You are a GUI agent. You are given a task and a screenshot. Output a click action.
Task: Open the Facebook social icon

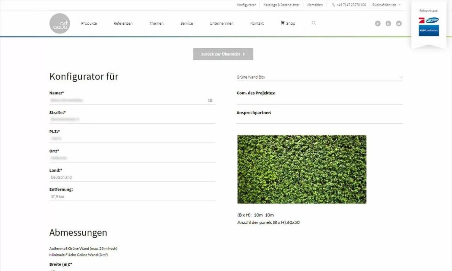[x=378, y=23]
